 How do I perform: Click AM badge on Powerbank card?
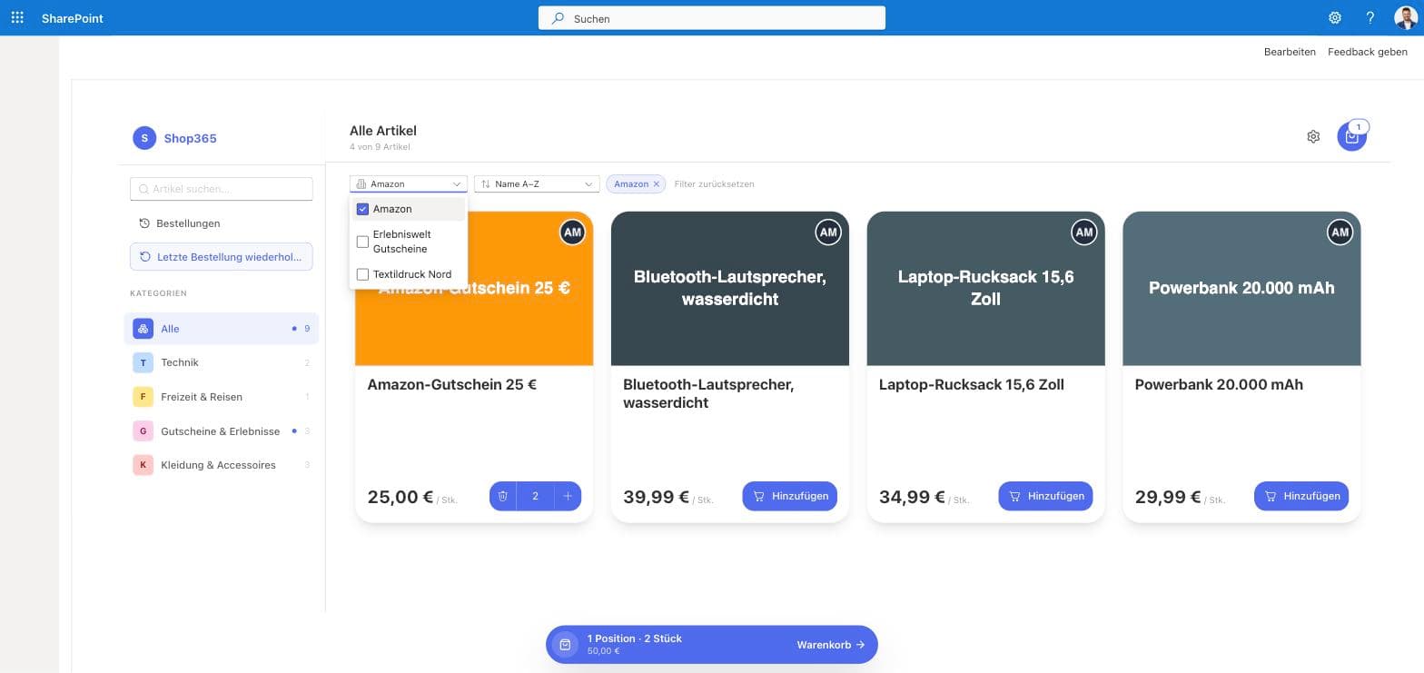pyautogui.click(x=1340, y=233)
